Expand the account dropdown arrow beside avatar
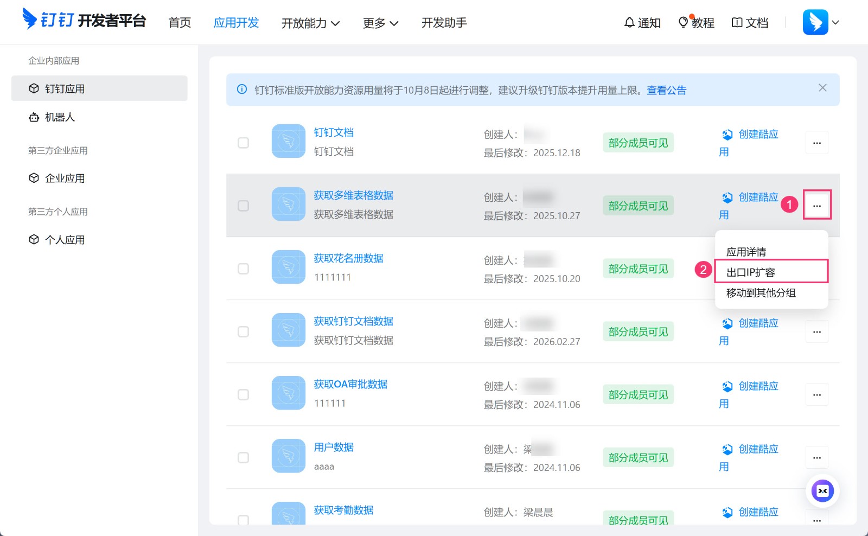The image size is (868, 536). pos(835,23)
